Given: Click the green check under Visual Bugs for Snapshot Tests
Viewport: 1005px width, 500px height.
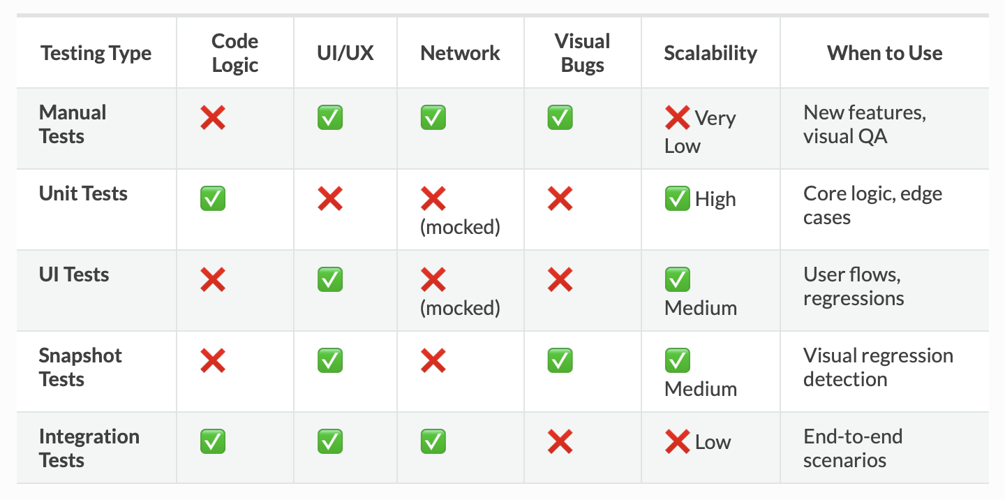Looking at the screenshot, I should click(x=560, y=361).
